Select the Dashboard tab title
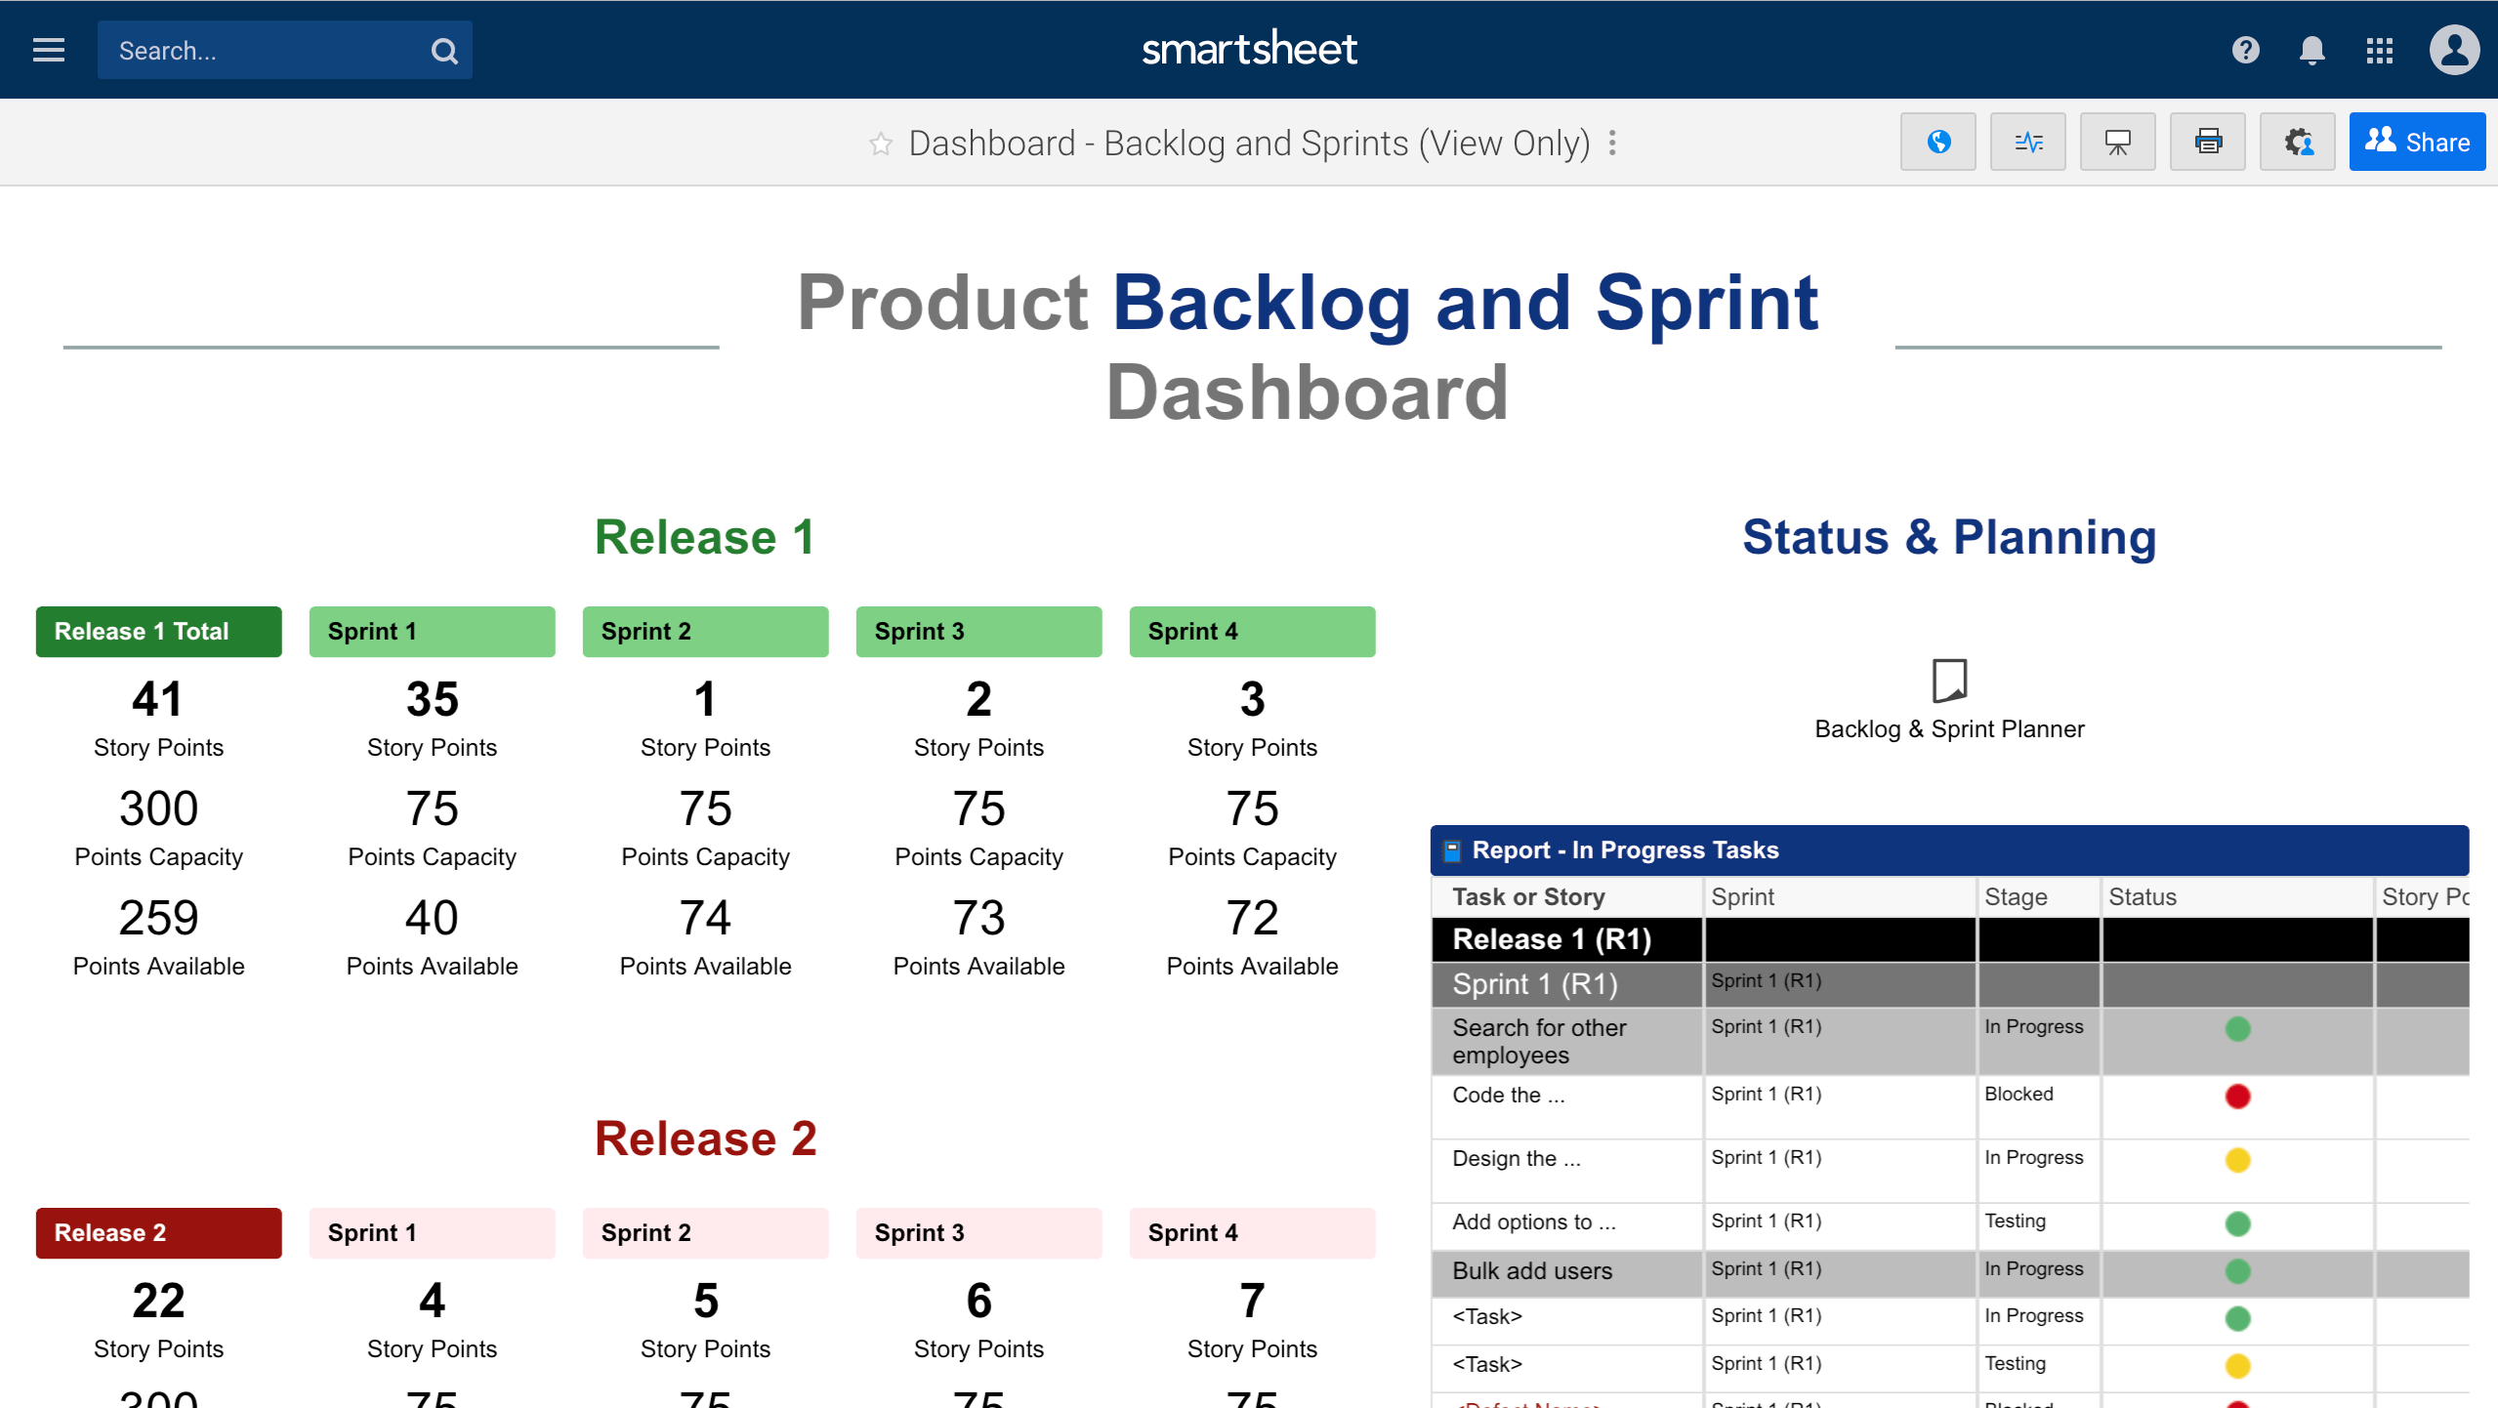This screenshot has width=2498, height=1408. tap(1247, 143)
